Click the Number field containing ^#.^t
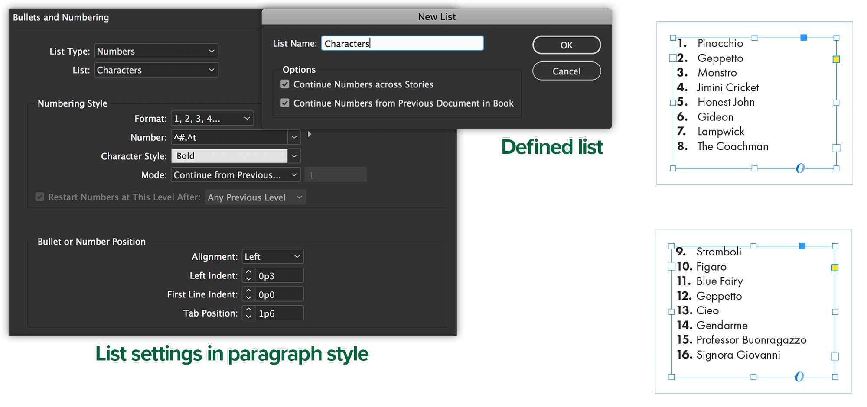 pos(229,137)
